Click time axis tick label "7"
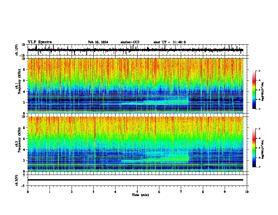The height and width of the screenshot is (215, 278). (181, 192)
